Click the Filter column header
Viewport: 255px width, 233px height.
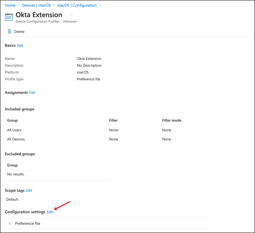point(113,120)
